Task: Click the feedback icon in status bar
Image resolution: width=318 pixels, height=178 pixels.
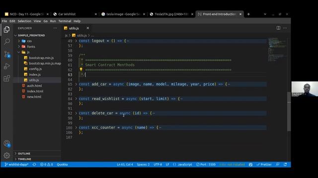Action: coord(278,165)
